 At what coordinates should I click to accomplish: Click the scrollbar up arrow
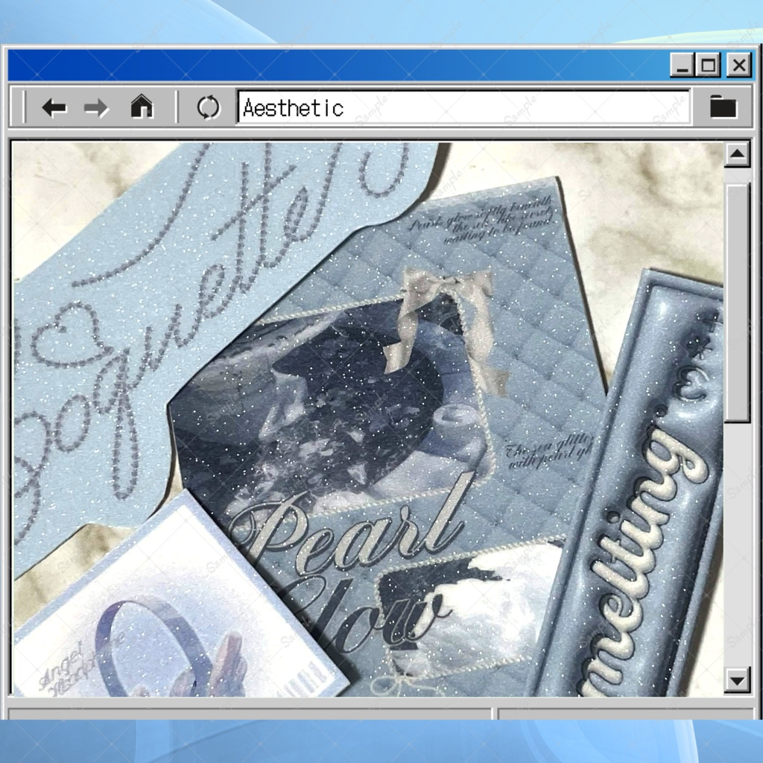click(737, 154)
